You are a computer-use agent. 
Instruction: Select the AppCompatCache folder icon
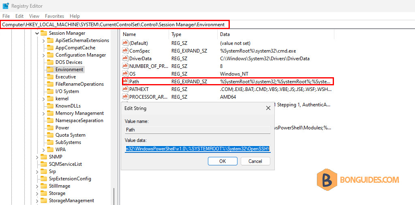(50, 48)
